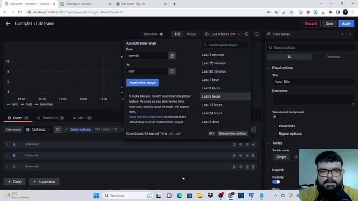Refresh the panel data

(x=257, y=34)
